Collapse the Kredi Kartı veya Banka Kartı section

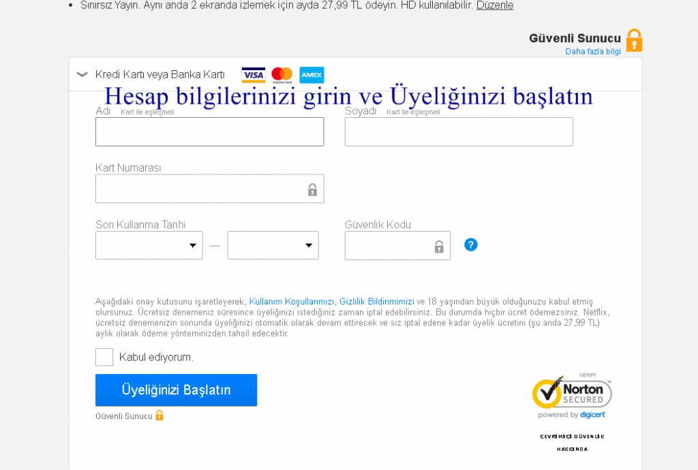[82, 74]
